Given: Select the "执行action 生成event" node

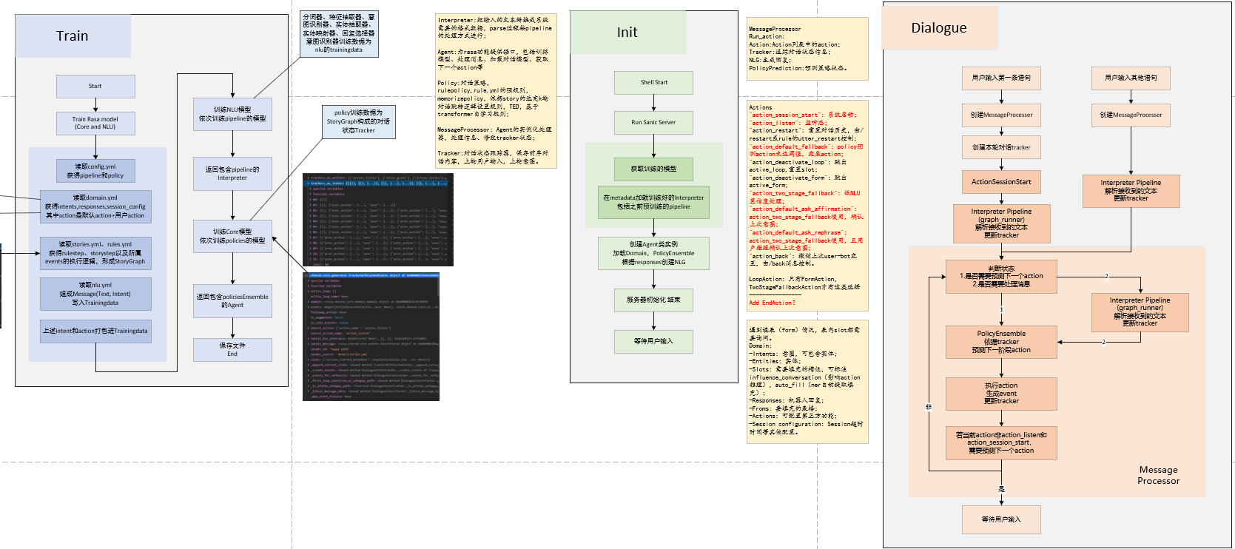Looking at the screenshot, I should (1001, 394).
